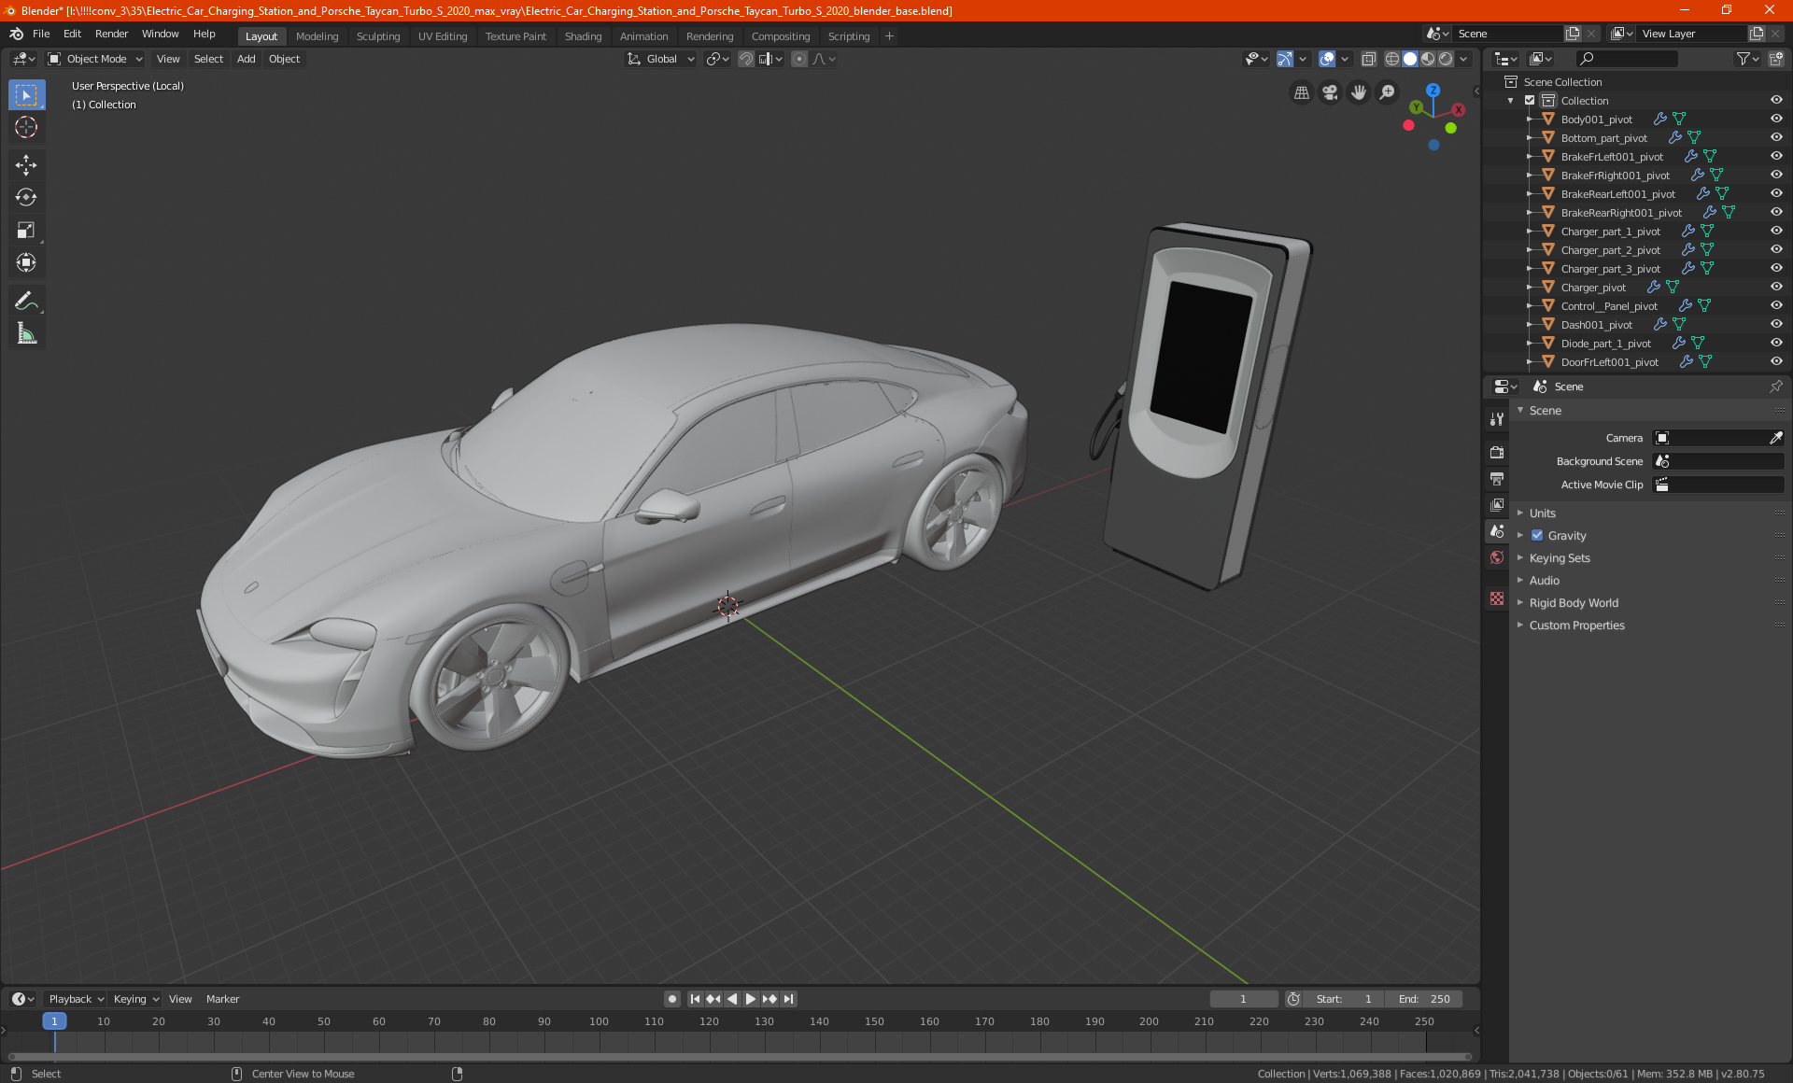Toggle orthographic/perspective grid view icon

1301,92
